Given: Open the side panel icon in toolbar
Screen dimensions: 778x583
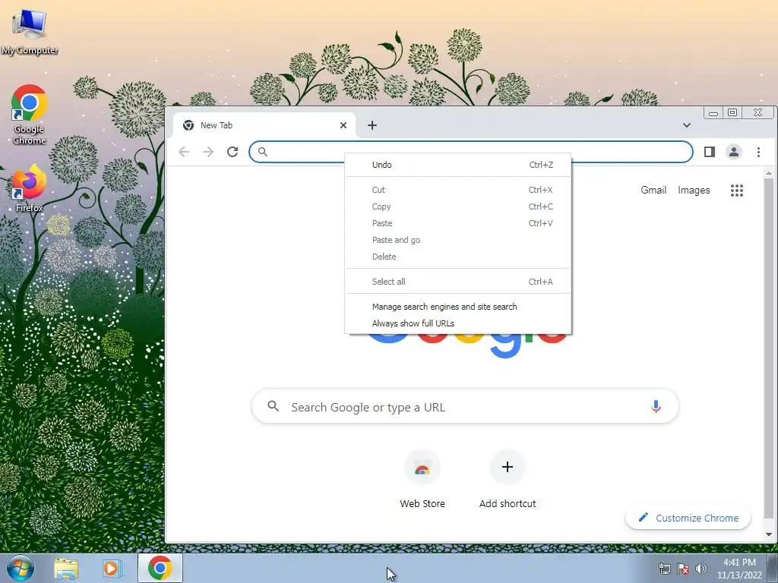Looking at the screenshot, I should [x=710, y=152].
